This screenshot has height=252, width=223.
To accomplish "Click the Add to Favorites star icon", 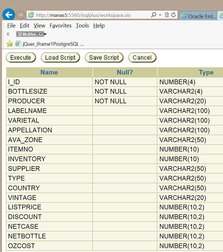I will [10, 44].
